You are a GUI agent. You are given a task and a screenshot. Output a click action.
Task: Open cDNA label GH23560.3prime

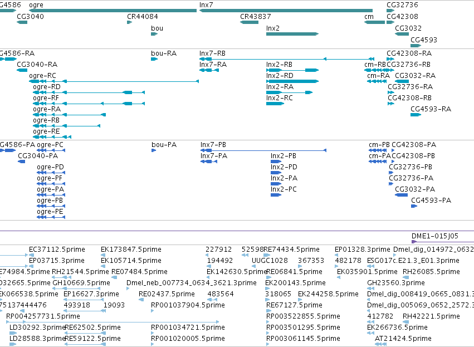tap(396, 283)
